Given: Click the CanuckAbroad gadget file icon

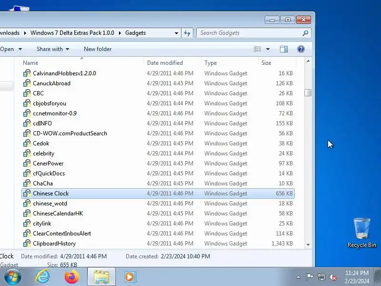Looking at the screenshot, I should [x=27, y=83].
